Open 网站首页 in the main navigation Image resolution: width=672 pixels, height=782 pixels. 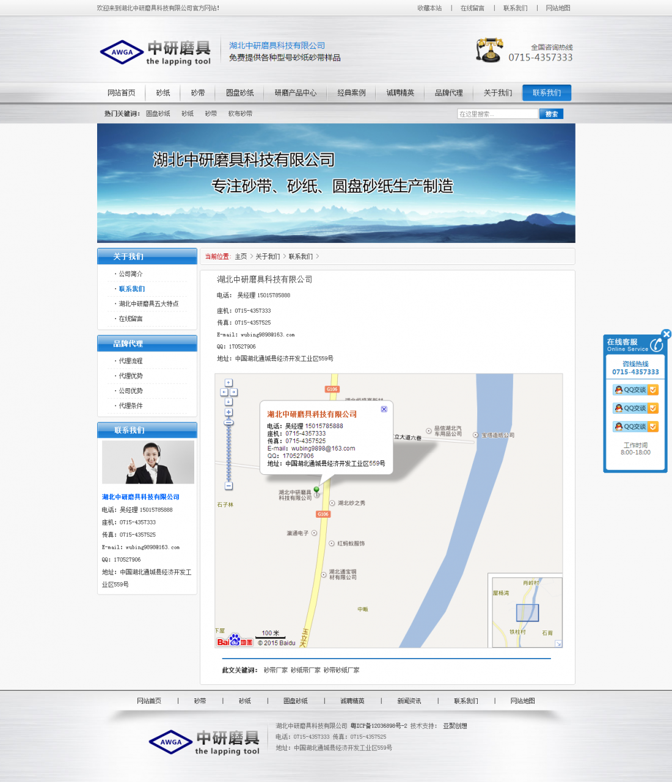point(121,93)
